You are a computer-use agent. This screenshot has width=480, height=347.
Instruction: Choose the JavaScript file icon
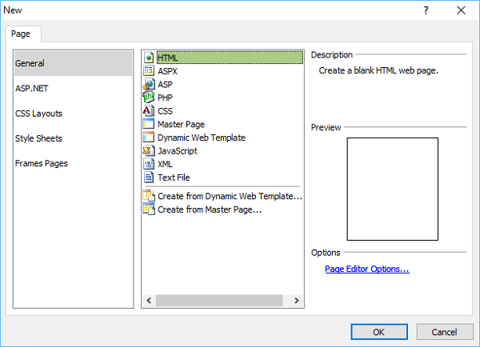pyautogui.click(x=148, y=151)
